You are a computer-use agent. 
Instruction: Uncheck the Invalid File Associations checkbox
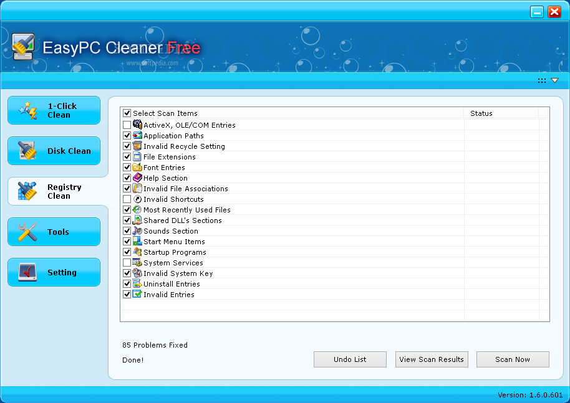tap(127, 189)
